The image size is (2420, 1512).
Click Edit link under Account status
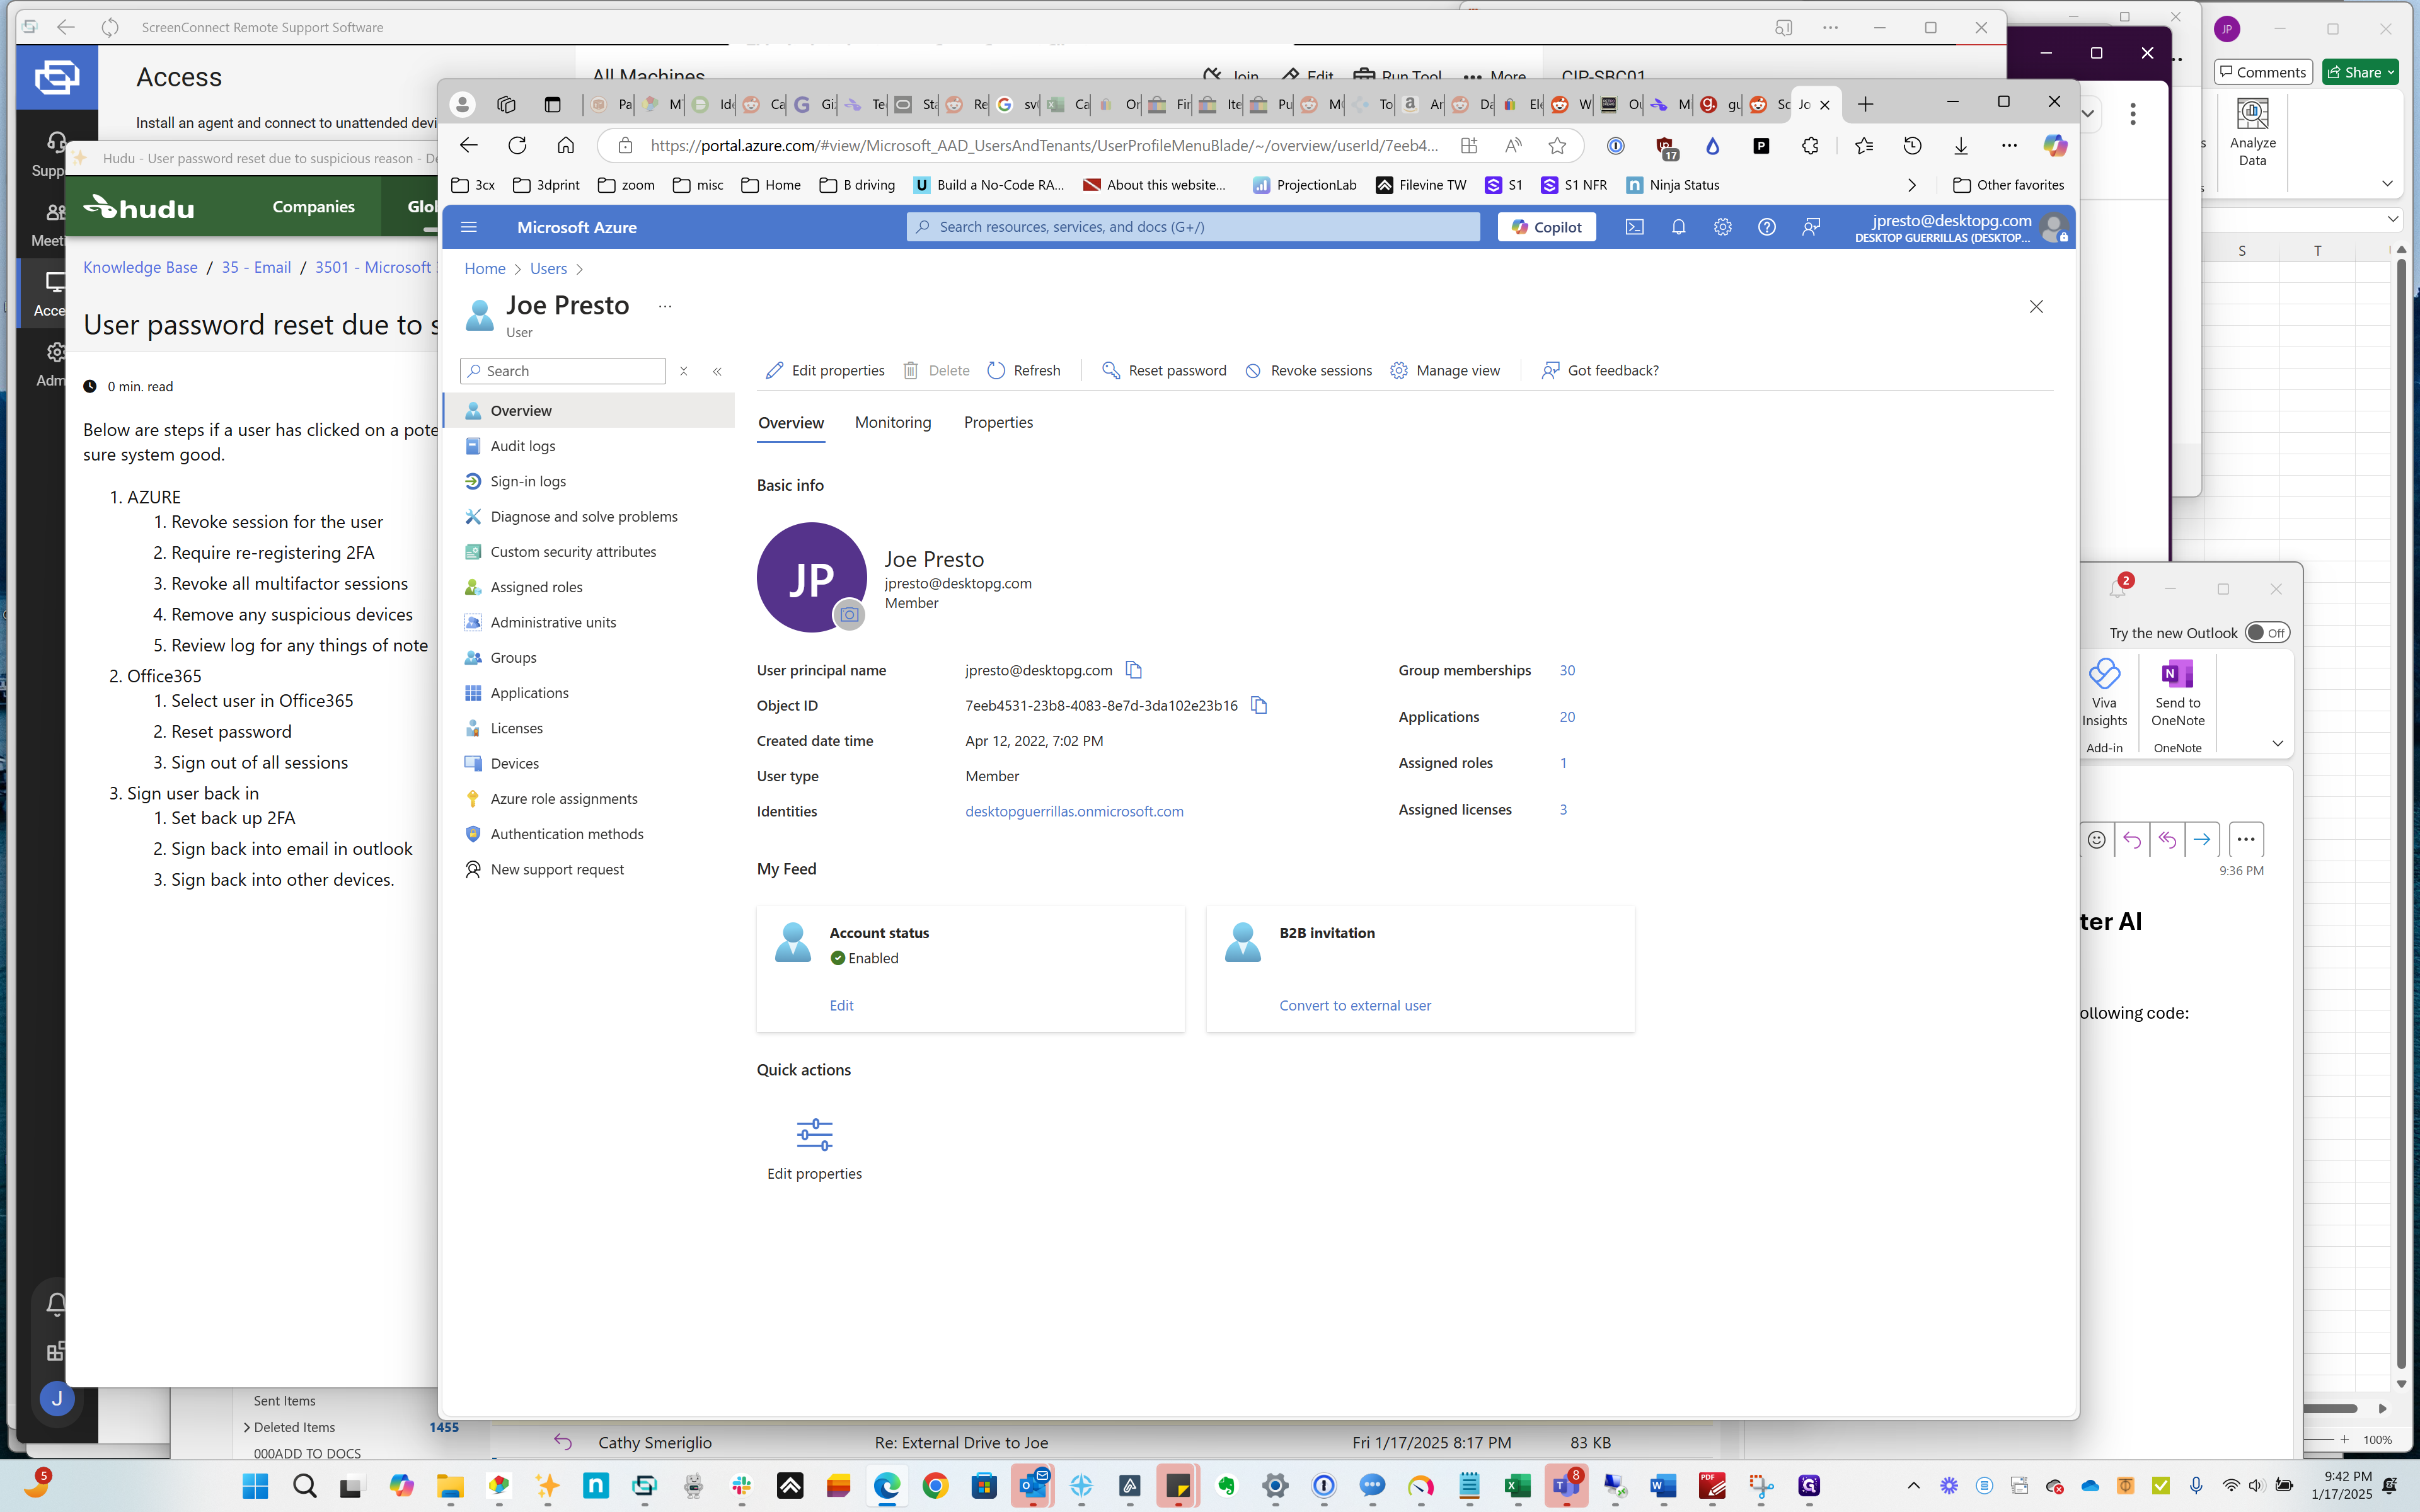841,1005
